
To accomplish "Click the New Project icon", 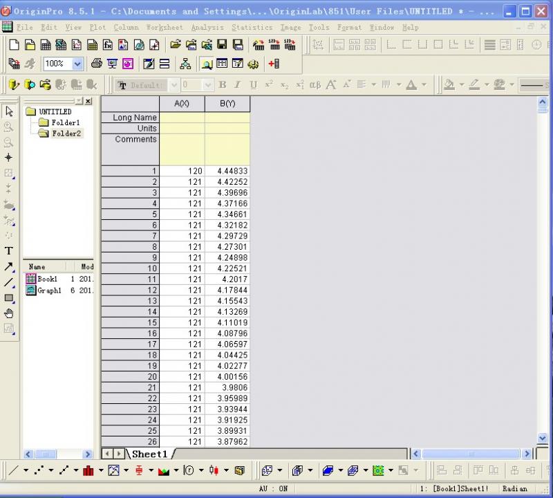I will [x=15, y=45].
